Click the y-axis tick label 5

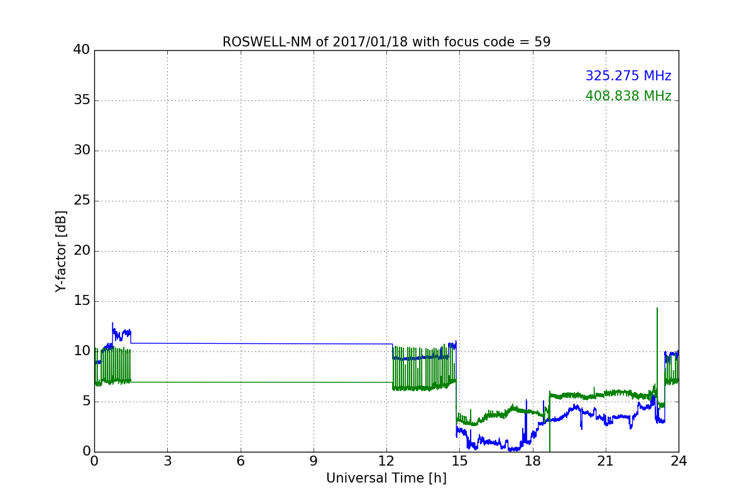click(x=86, y=402)
